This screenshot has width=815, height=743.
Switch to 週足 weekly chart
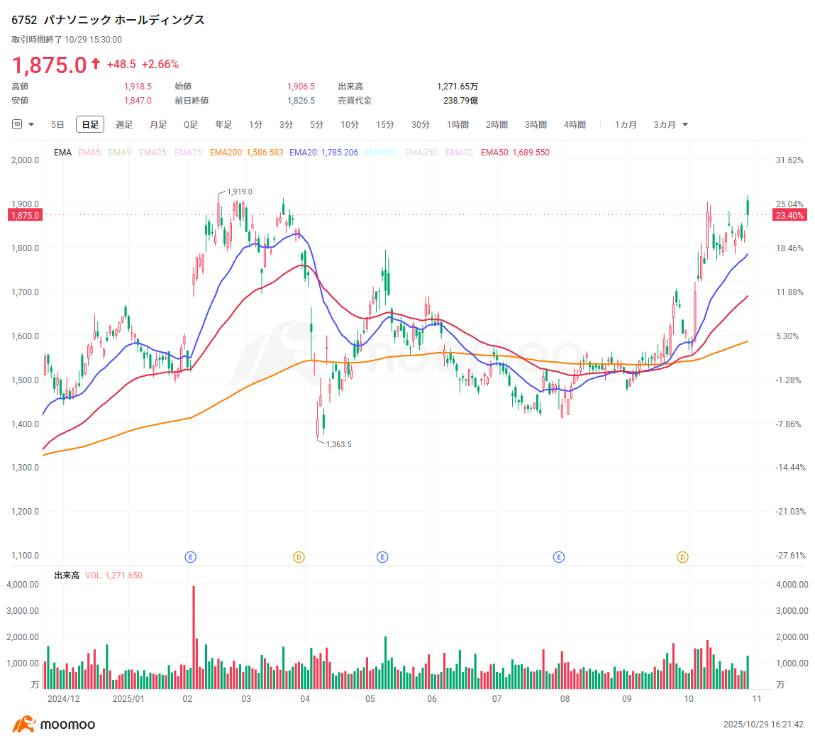click(x=123, y=125)
